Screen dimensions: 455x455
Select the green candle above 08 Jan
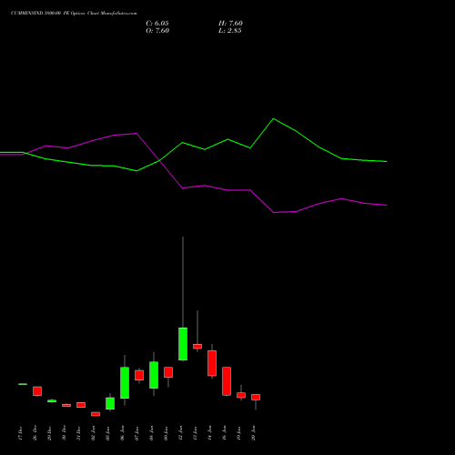[x=154, y=375]
